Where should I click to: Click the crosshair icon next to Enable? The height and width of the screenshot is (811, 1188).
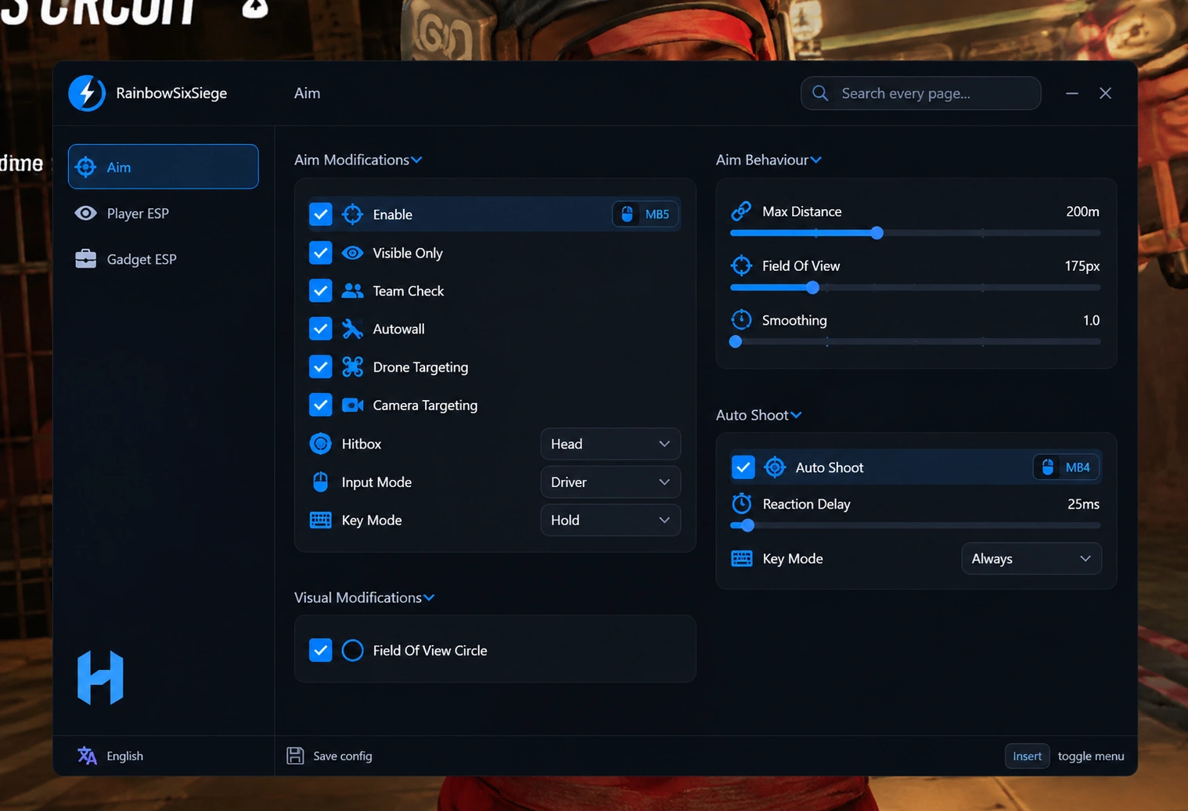point(353,214)
